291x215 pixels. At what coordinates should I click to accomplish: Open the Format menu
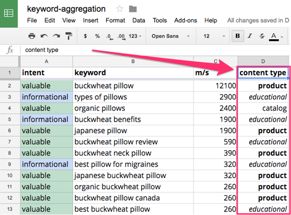[115, 20]
